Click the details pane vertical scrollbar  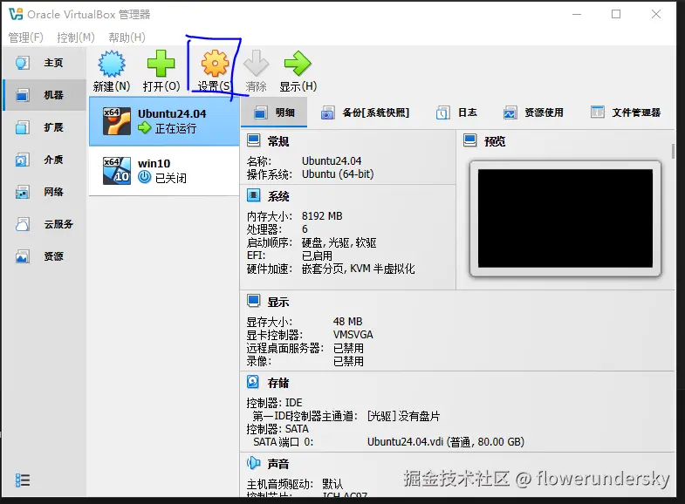[x=673, y=151]
